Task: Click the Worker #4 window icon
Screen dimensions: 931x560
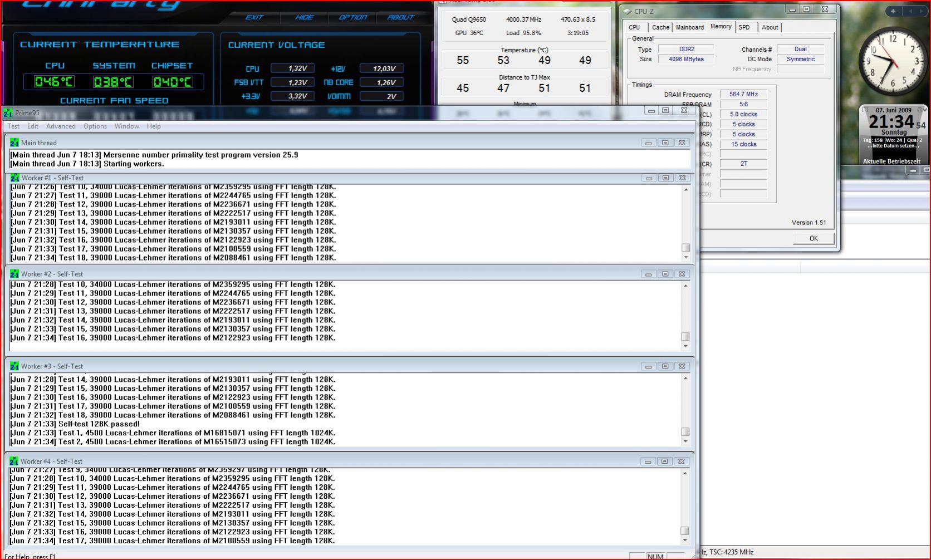Action: 14,461
